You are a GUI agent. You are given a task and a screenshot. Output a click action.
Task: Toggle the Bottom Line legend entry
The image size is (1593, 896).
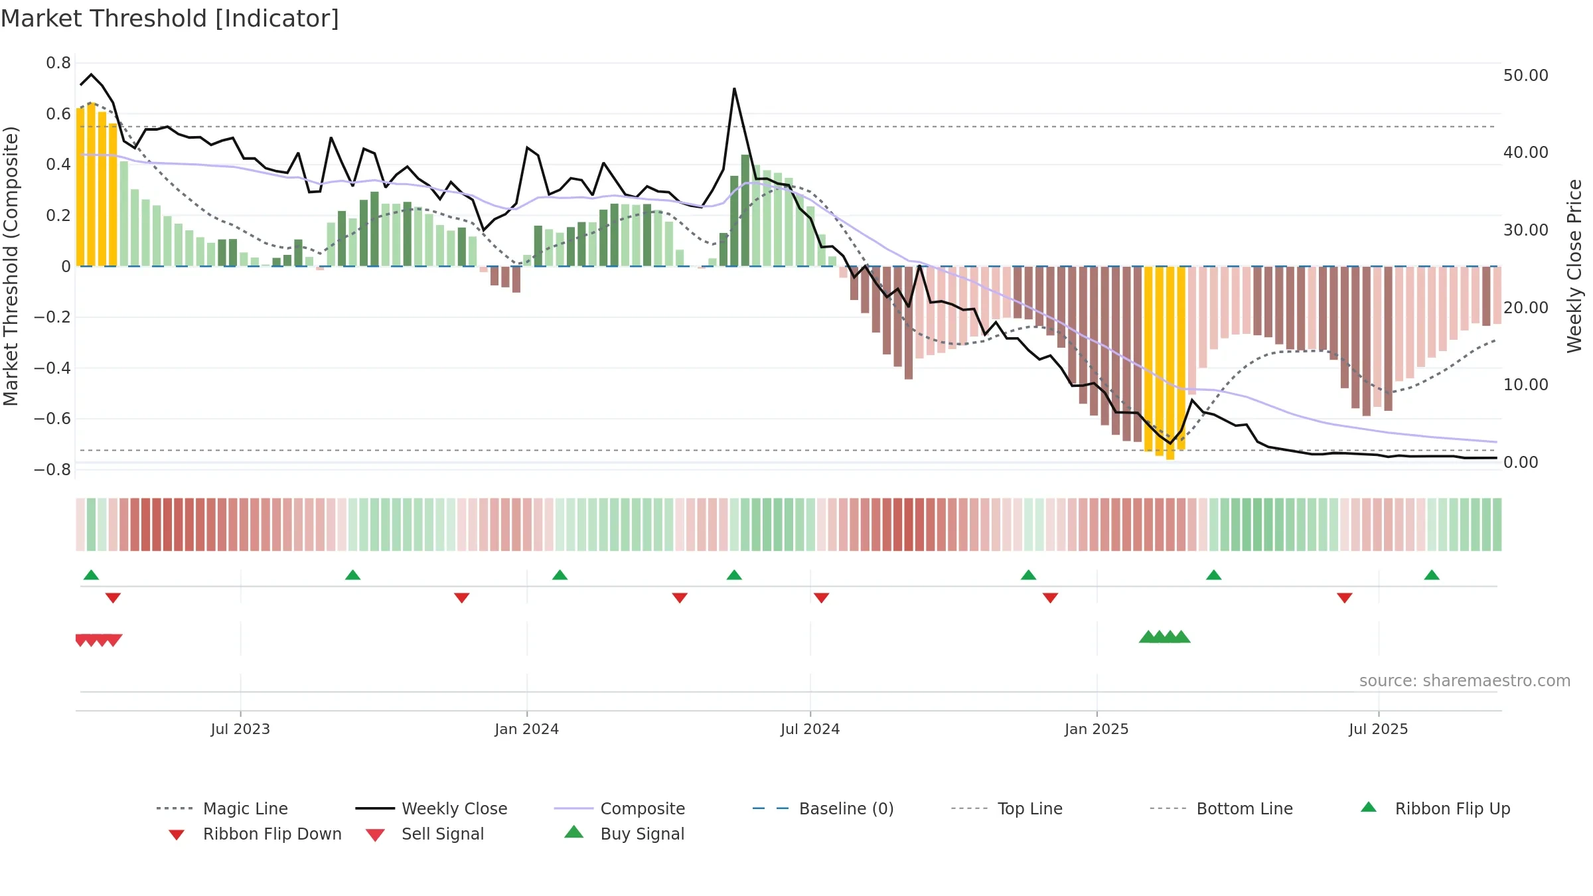pos(1221,808)
